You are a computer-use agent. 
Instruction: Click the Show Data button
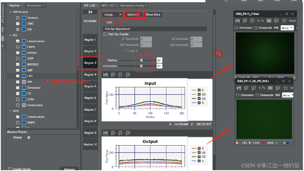[153, 15]
